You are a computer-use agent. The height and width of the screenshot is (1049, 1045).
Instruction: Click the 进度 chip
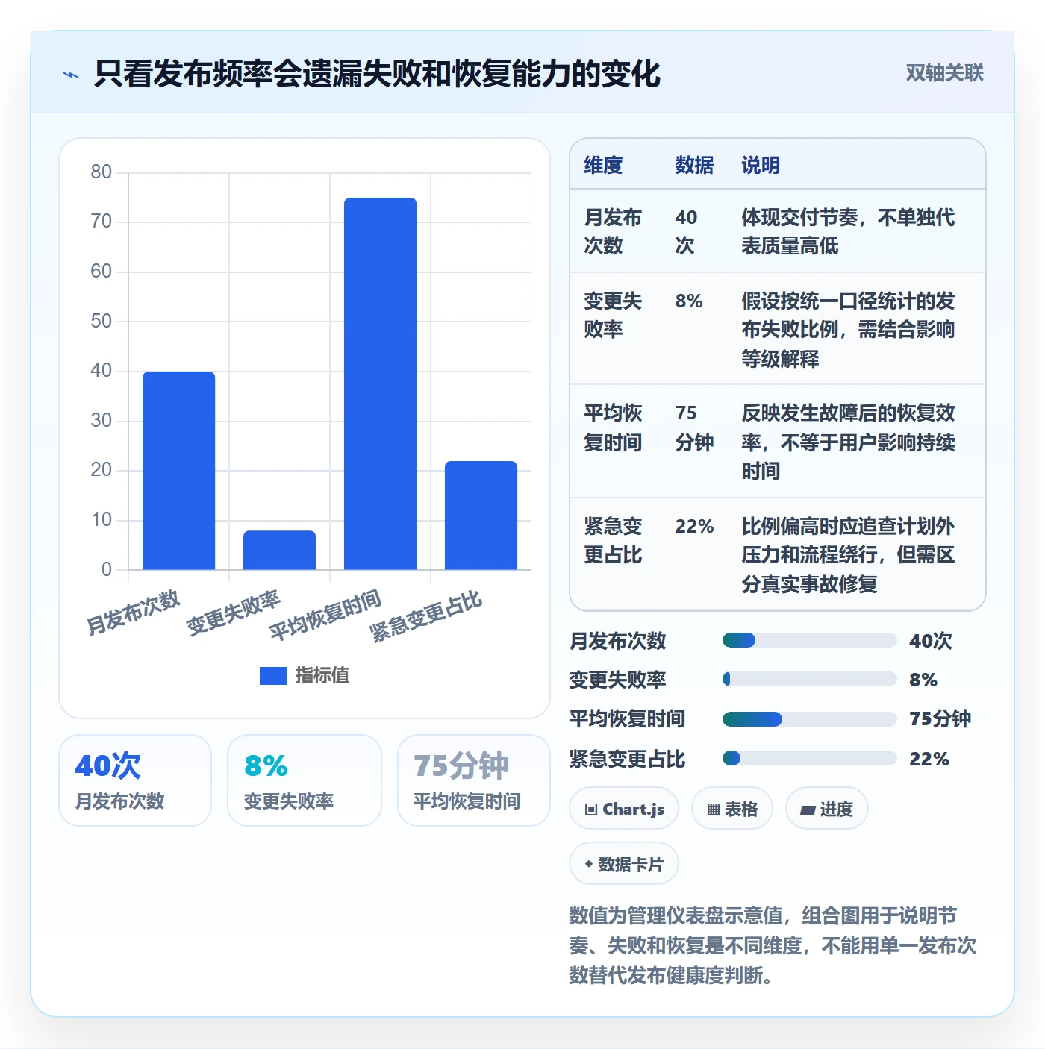point(827,809)
